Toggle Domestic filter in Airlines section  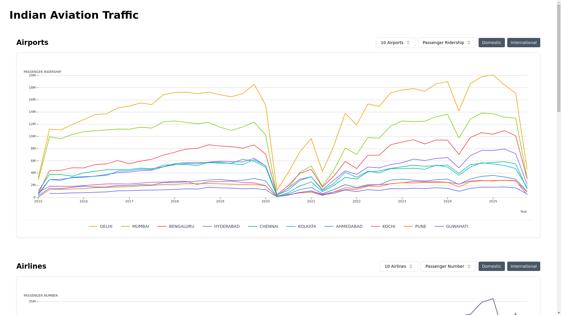(x=491, y=266)
